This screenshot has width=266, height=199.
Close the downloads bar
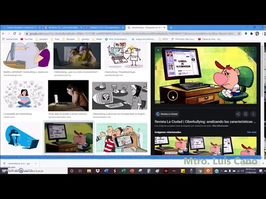(x=263, y=163)
